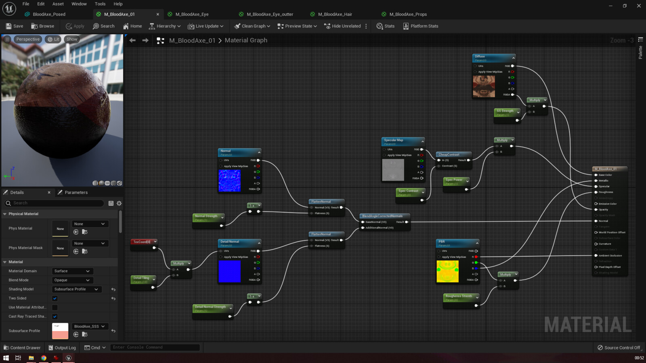This screenshot has width=646, height=363.
Task: Toggle the Lit view mode button
Action: click(x=53, y=39)
